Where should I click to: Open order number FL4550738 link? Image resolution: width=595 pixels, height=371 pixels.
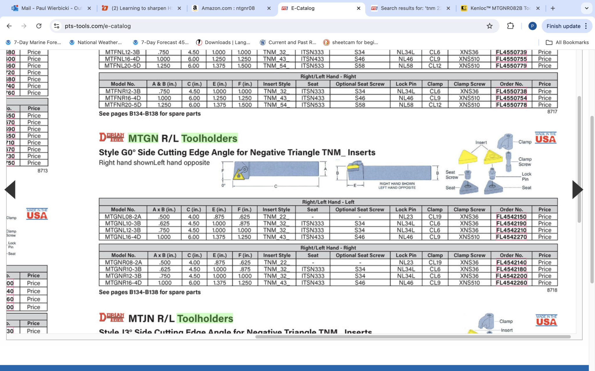pos(511,91)
